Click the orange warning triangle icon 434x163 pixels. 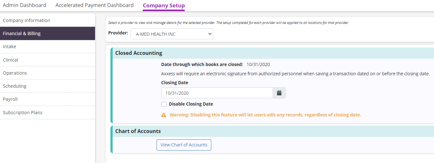click(x=164, y=115)
